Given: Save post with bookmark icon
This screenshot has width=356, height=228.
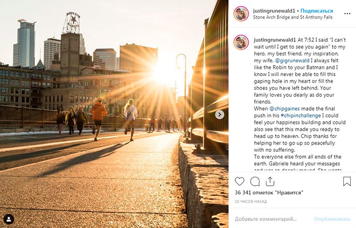Looking at the screenshot, I should (x=347, y=181).
